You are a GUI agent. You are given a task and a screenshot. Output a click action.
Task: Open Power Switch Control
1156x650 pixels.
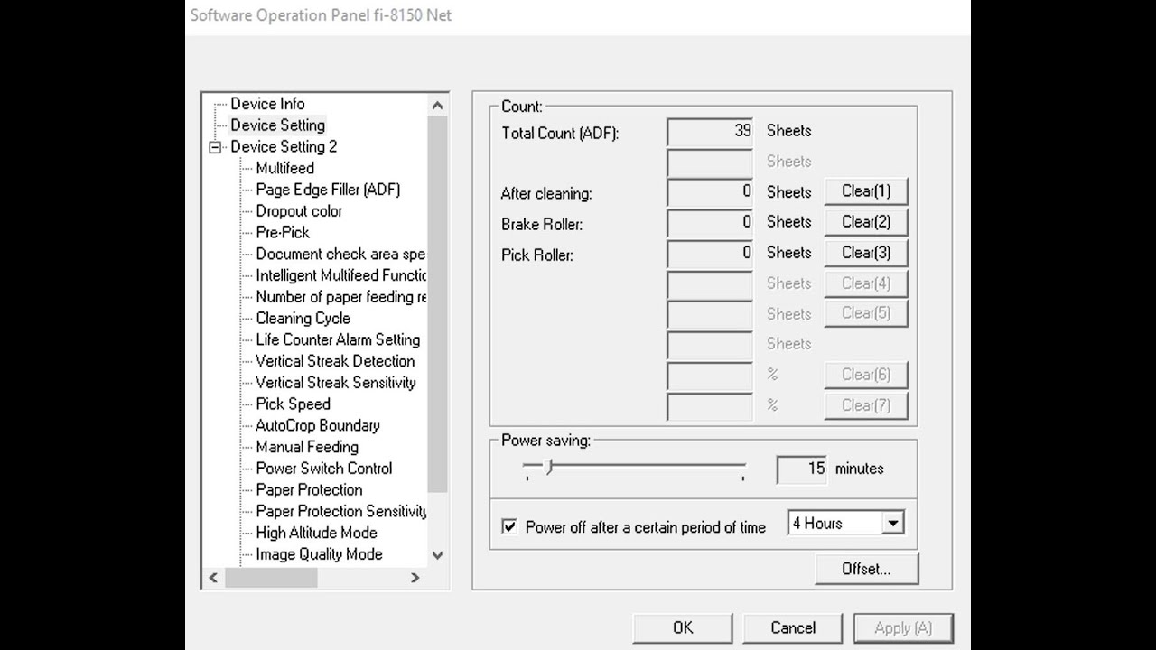point(323,469)
